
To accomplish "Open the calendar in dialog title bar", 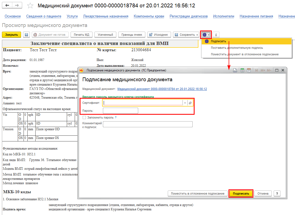I will (x=249, y=70).
